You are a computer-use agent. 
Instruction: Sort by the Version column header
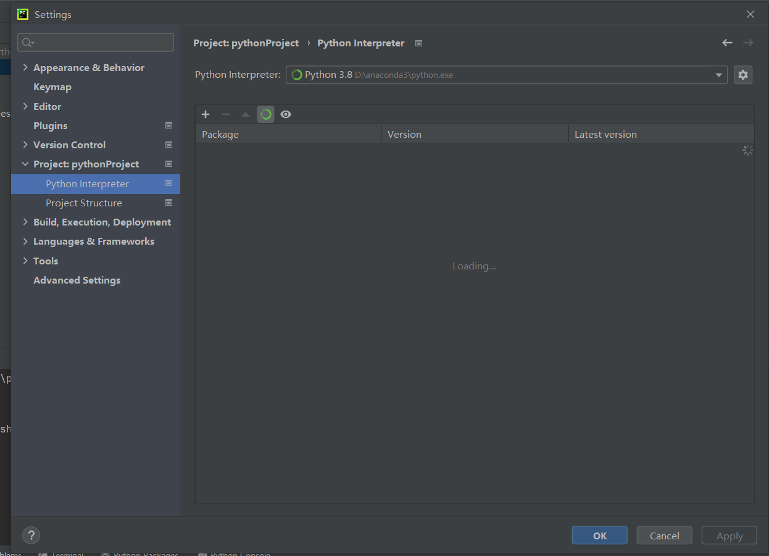(x=475, y=134)
